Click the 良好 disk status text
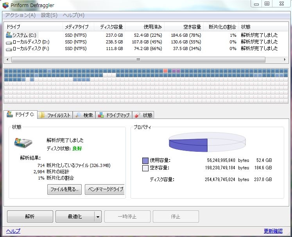Image resolution: width=292 pixels, height=237 pixels. coord(77,149)
